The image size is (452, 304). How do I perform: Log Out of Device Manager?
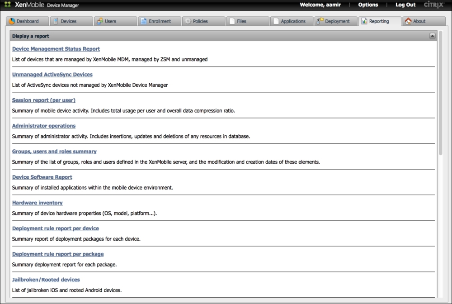(x=405, y=5)
